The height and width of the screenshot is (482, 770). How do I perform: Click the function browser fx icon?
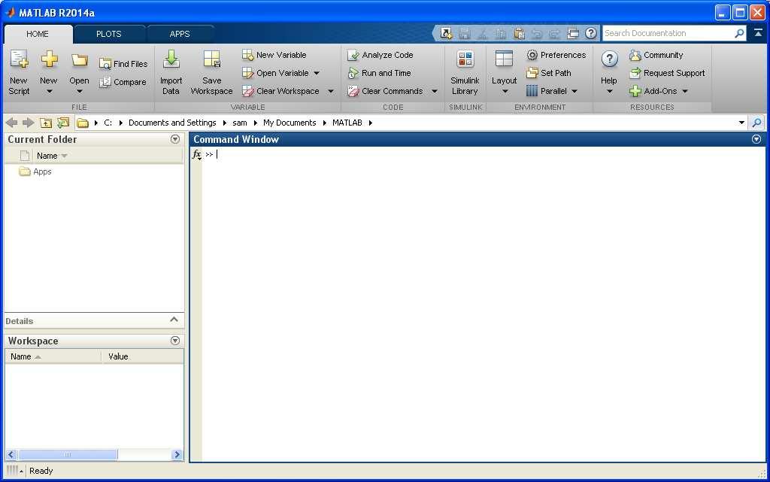click(x=196, y=155)
